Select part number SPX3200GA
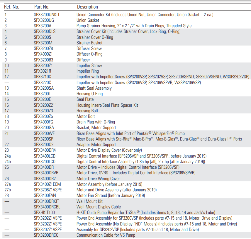Screen dimensions: 251x239 [44, 128]
